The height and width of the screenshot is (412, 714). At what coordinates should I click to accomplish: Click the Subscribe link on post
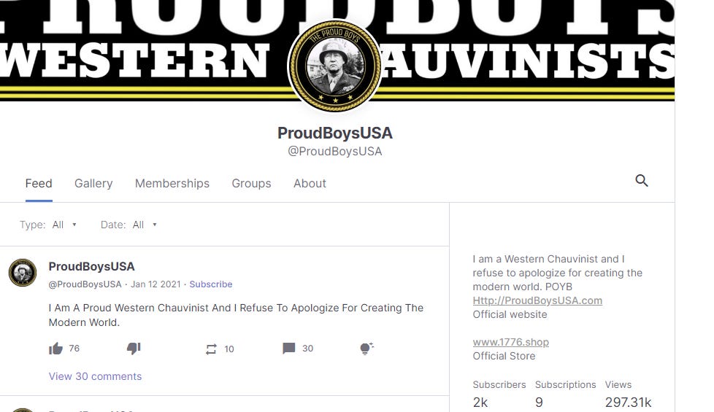tap(211, 284)
